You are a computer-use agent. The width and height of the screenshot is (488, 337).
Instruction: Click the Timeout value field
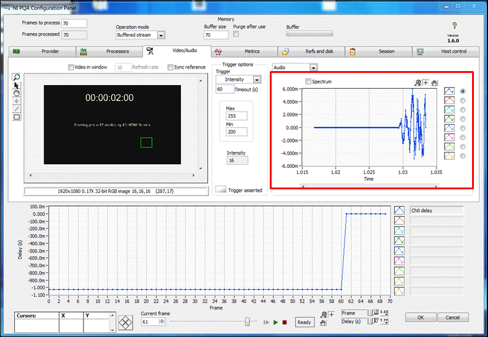pyautogui.click(x=225, y=89)
